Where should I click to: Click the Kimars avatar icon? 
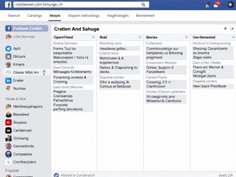[x=8, y=65]
